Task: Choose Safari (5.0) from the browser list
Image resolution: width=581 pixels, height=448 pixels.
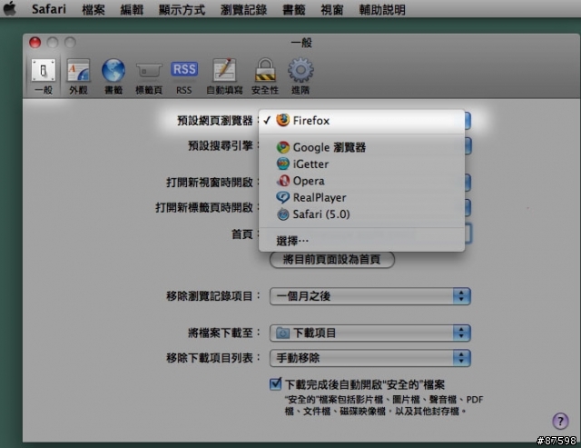Action: pyautogui.click(x=361, y=214)
